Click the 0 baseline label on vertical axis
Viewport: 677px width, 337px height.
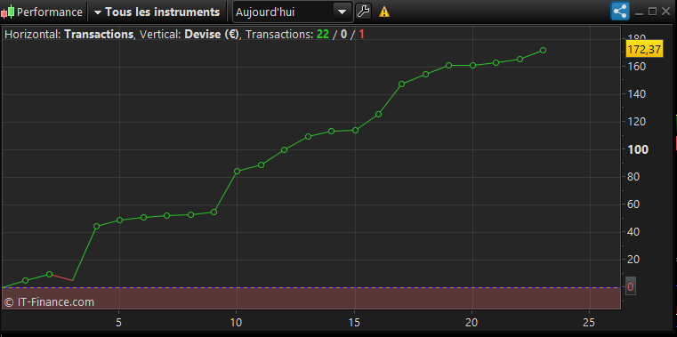(x=631, y=287)
